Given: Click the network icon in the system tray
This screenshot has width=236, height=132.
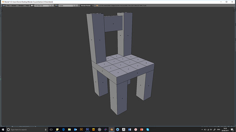Looking at the screenshot, I should tap(208, 130).
